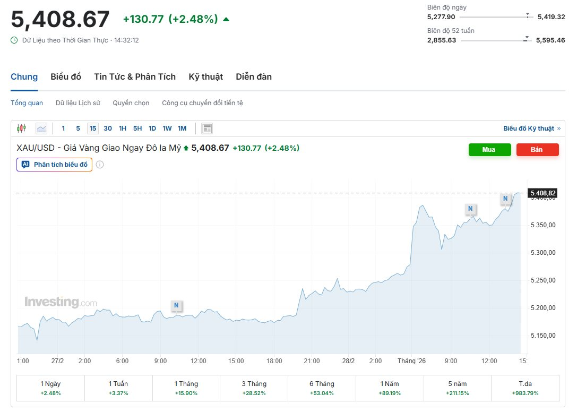Enable the 1W timeframe view
577x420 pixels.
(167, 128)
